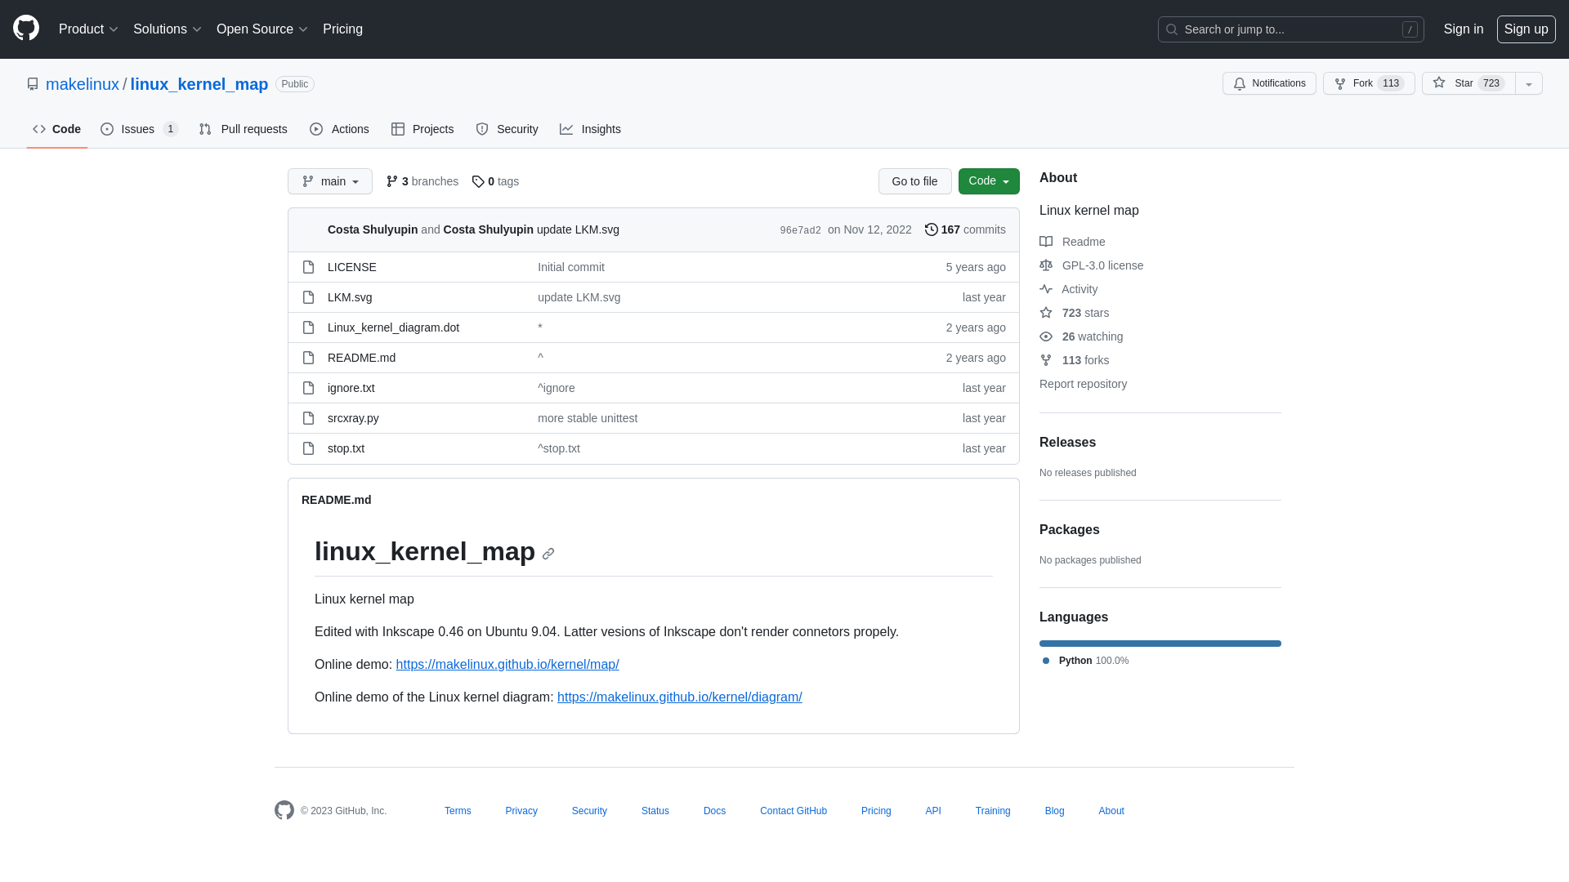The height and width of the screenshot is (882, 1569).
Task: Click file icon next to LICENSE
Action: [x=308, y=267]
